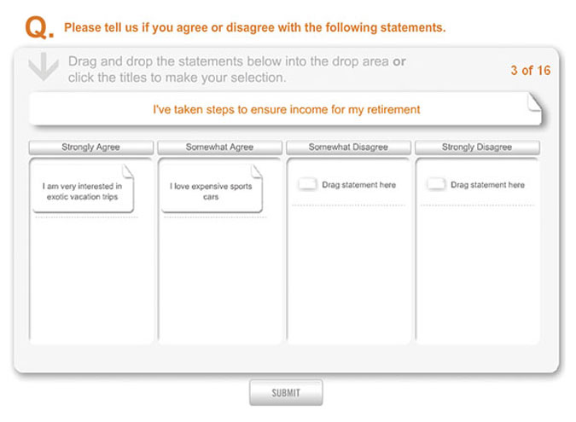This screenshot has width=576, height=422.
Task: Click "Drag statement here" text under Somewhat Disagree
Action: point(358,185)
